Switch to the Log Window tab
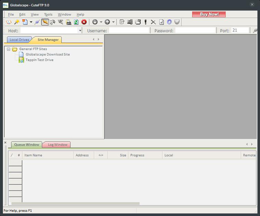The width and height of the screenshot is (260, 216). click(57, 144)
